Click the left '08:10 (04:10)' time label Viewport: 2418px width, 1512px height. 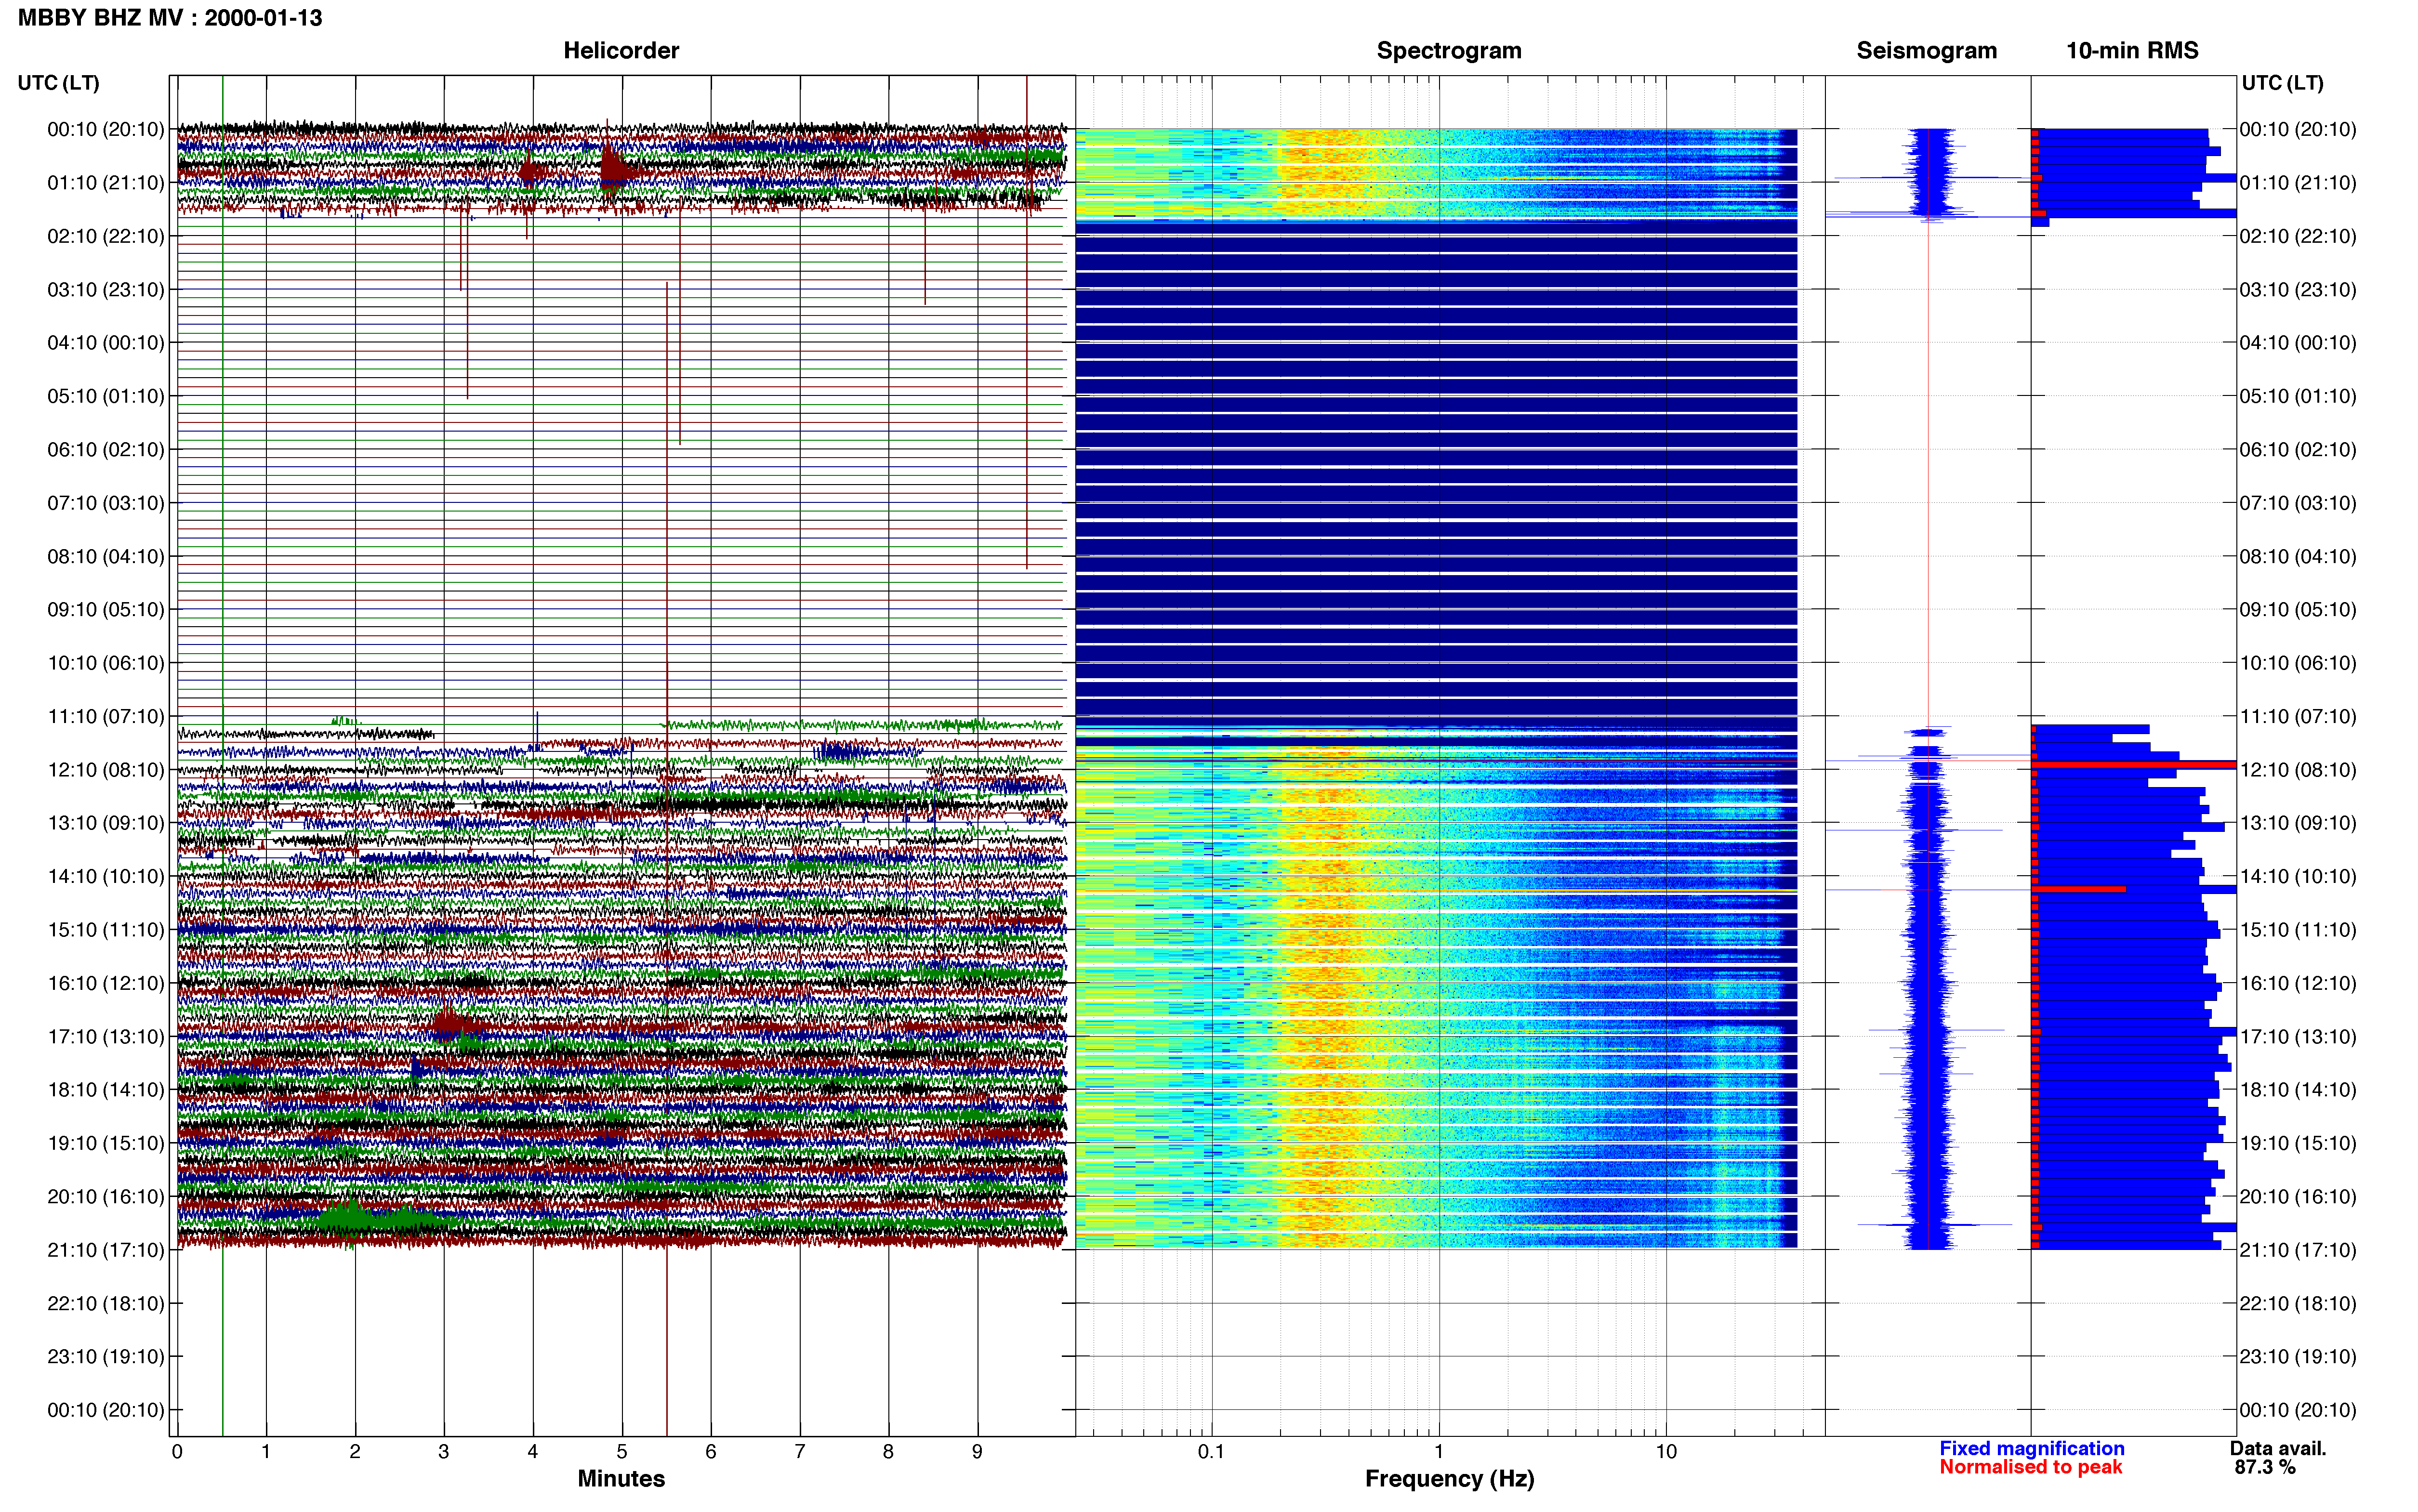[x=106, y=556]
